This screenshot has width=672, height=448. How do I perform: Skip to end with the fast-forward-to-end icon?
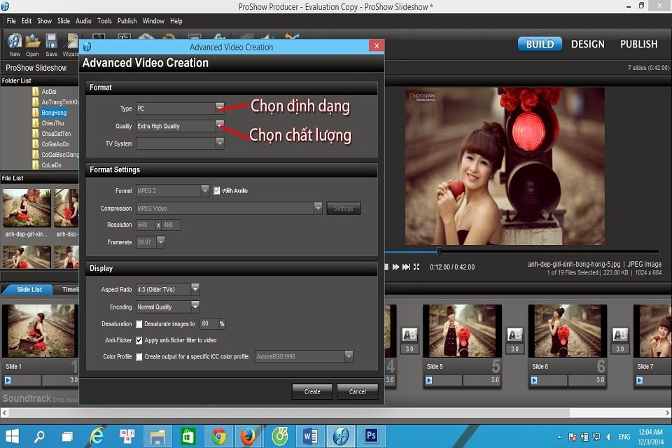406,266
